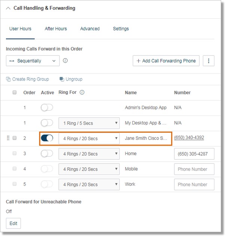Open the Settings tab
The height and width of the screenshot is (237, 226).
point(121,29)
